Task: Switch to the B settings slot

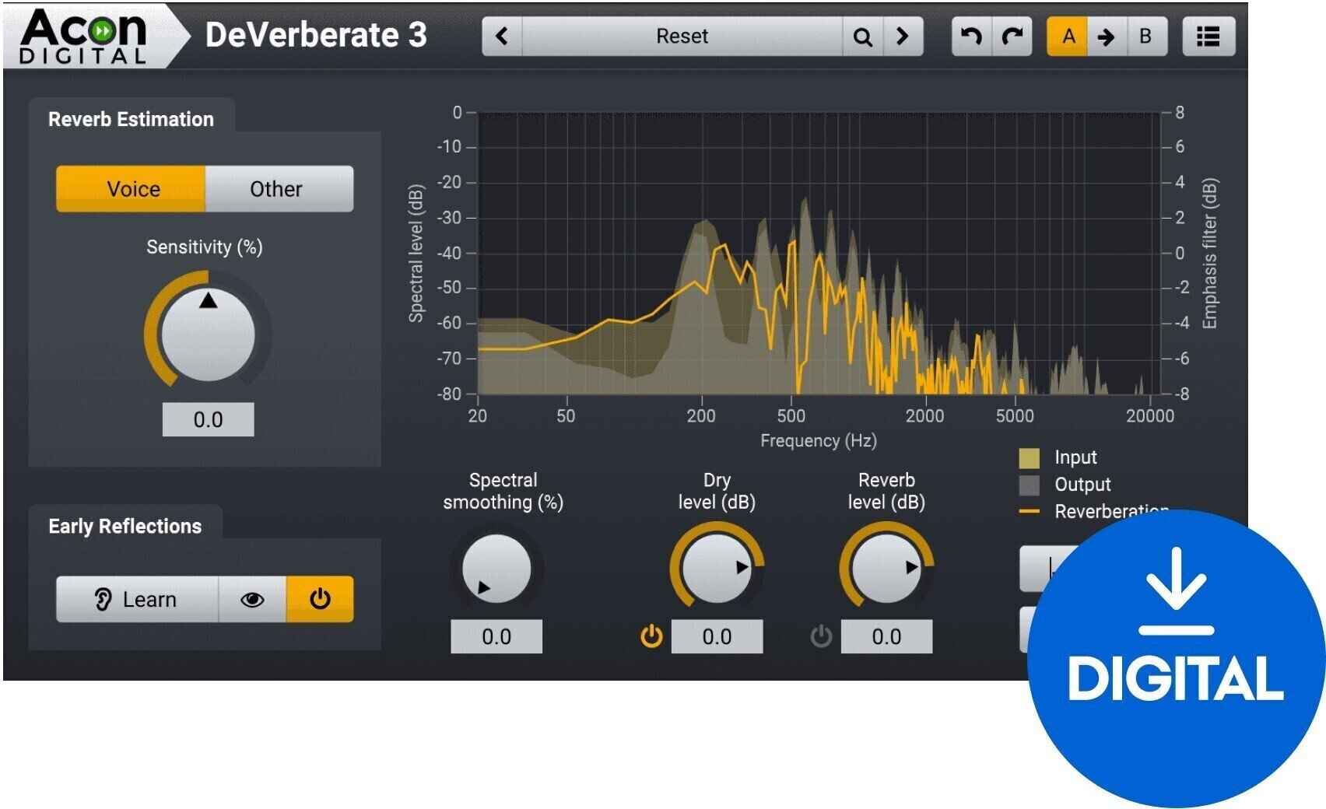Action: [x=1145, y=37]
